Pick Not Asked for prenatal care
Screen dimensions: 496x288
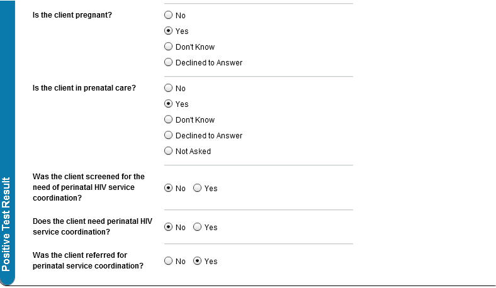point(168,152)
